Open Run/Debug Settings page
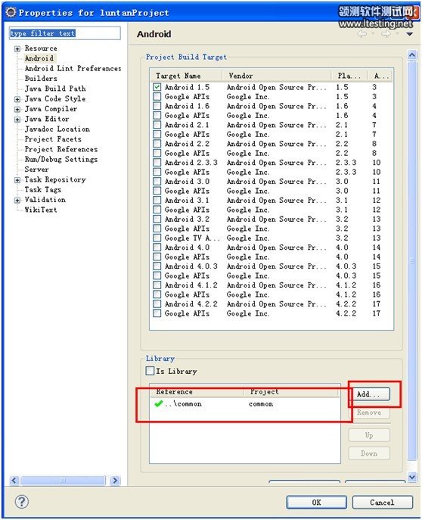Image resolution: width=422 pixels, height=520 pixels. pyautogui.click(x=61, y=159)
